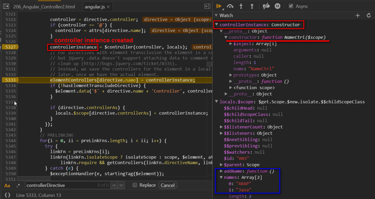Select $$watchers: null property
Viewport: 375px width, 199px height.
click(245, 152)
